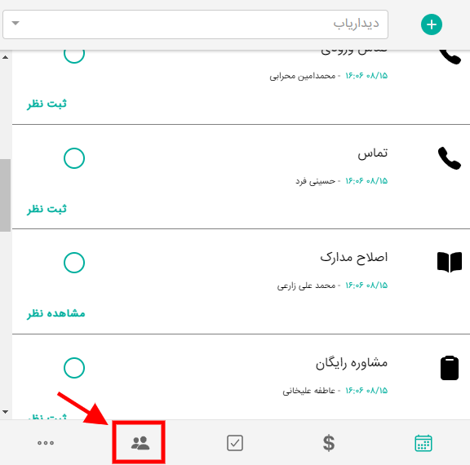Click scrollbar down arrow
The height and width of the screenshot is (465, 470).
[x=5, y=412]
